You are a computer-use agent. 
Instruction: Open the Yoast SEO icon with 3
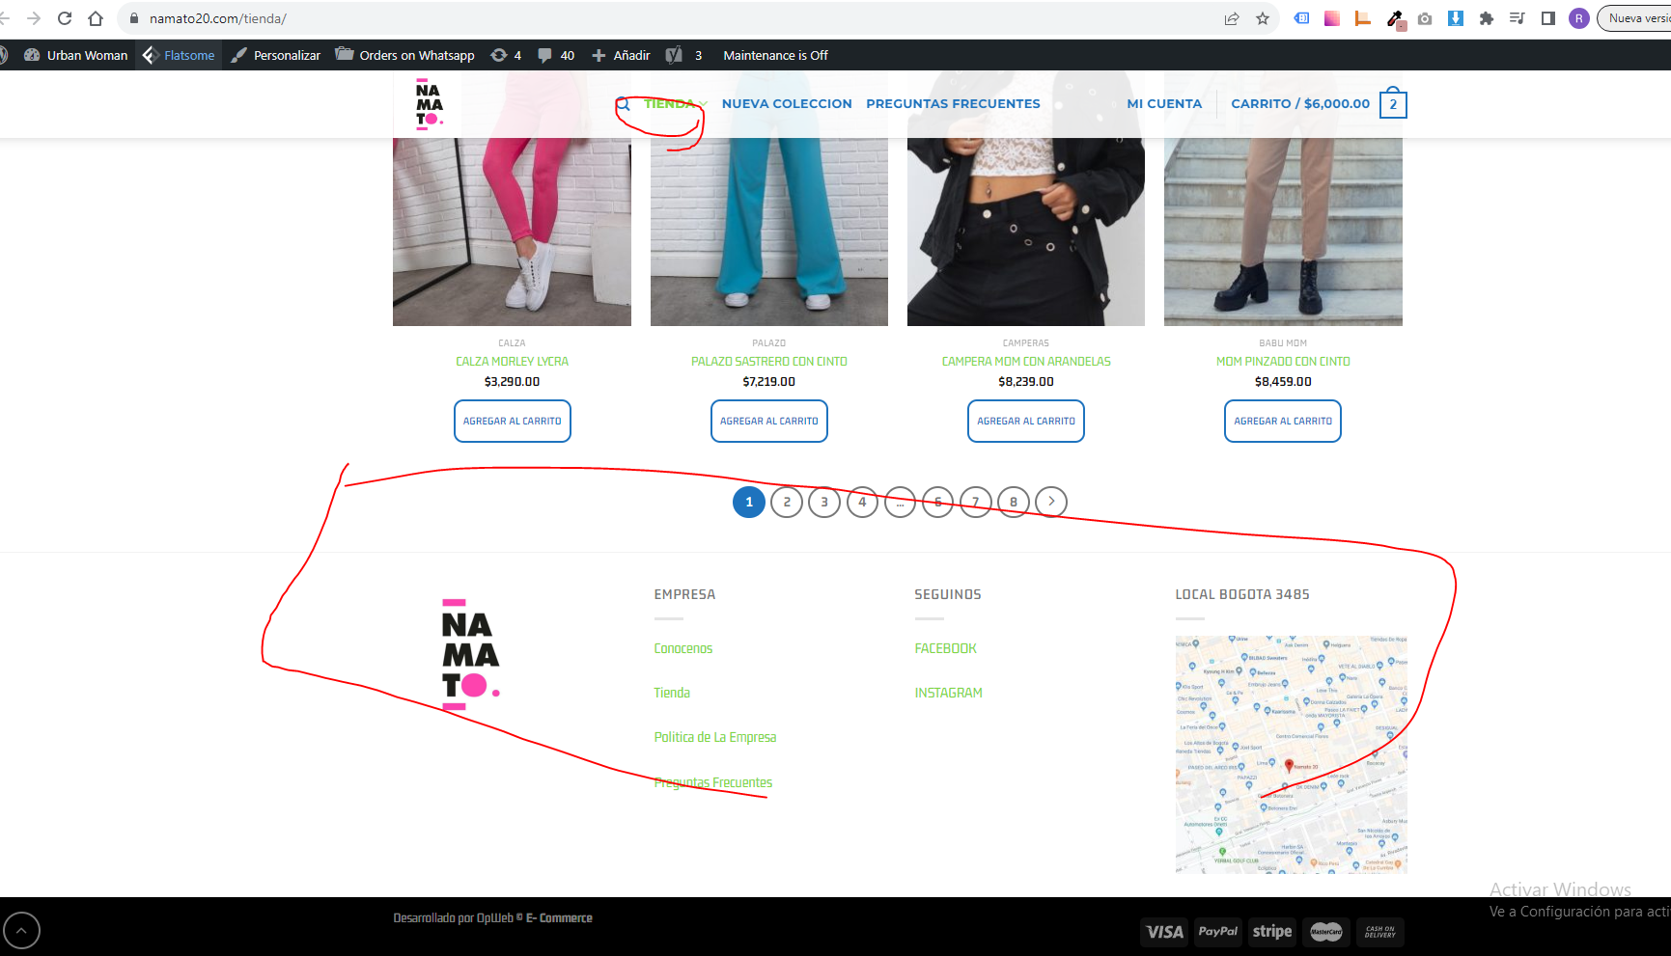(x=683, y=55)
